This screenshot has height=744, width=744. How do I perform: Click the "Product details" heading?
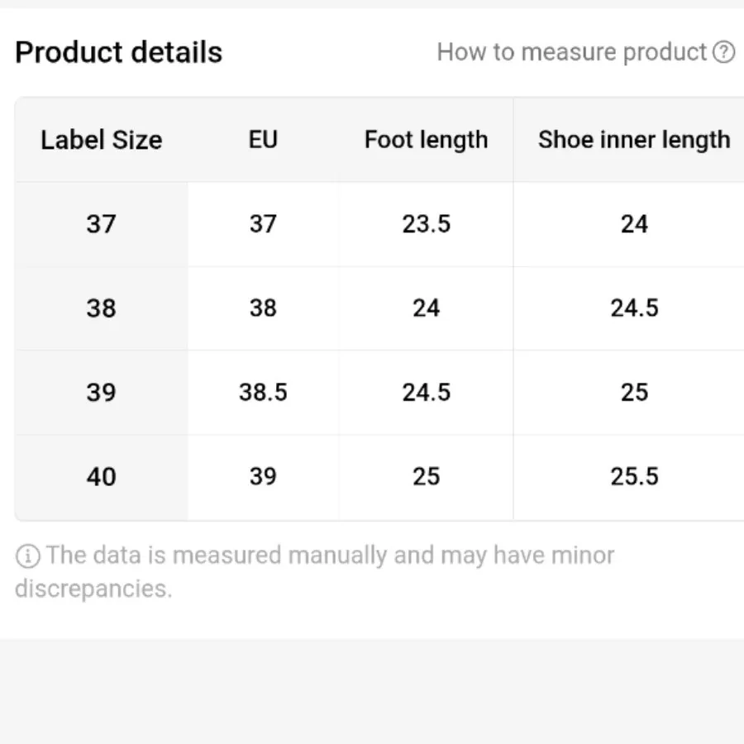point(119,53)
